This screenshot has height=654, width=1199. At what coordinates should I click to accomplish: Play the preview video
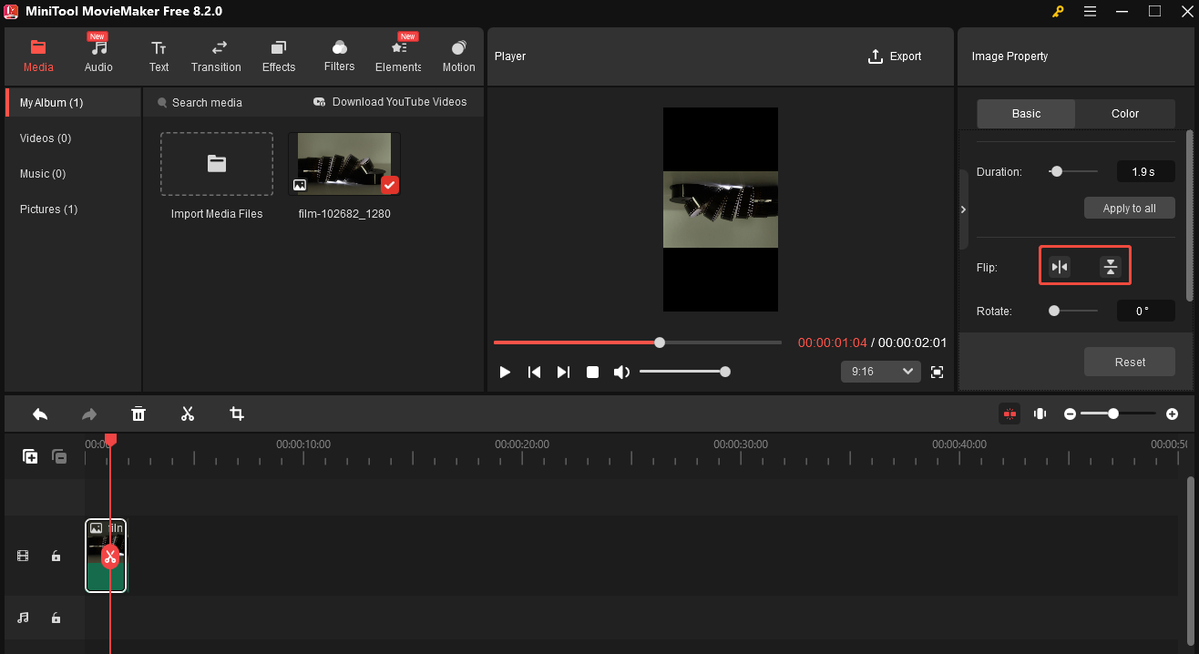(505, 372)
